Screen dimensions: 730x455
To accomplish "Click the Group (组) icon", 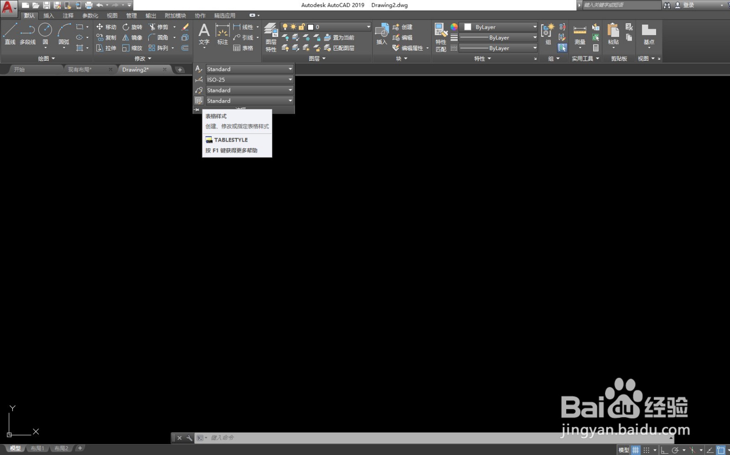I will (547, 34).
